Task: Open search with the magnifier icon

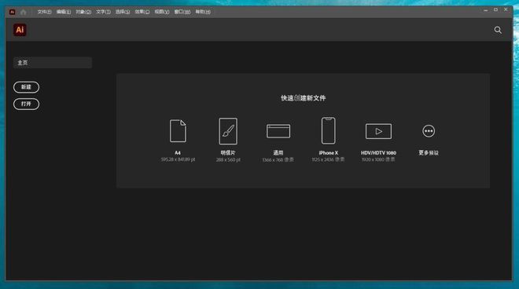Action: pos(498,30)
